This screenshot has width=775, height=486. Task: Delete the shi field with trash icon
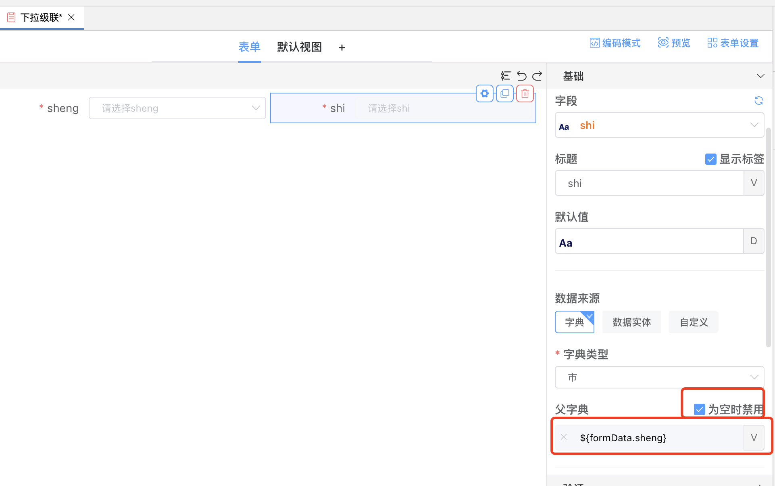pyautogui.click(x=525, y=93)
